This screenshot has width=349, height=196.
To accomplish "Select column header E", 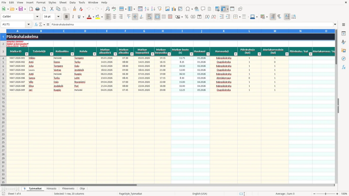I will click(107, 31).
